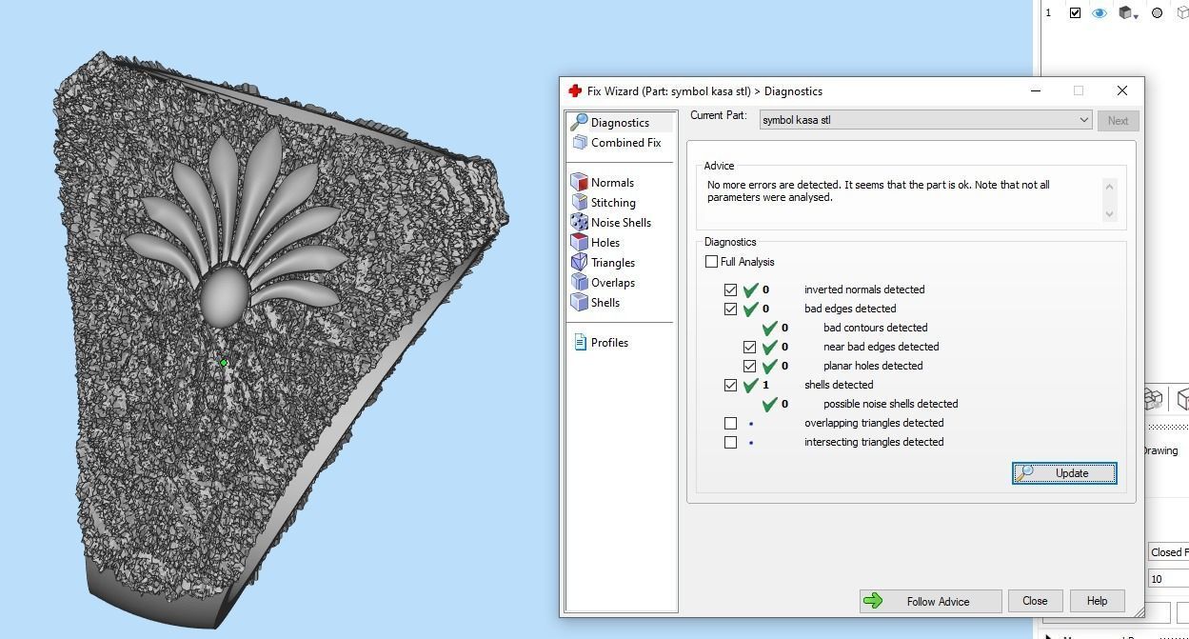Viewport: 1189px width, 639px height.
Task: Enable overlapping triangles detection
Action: pos(730,423)
